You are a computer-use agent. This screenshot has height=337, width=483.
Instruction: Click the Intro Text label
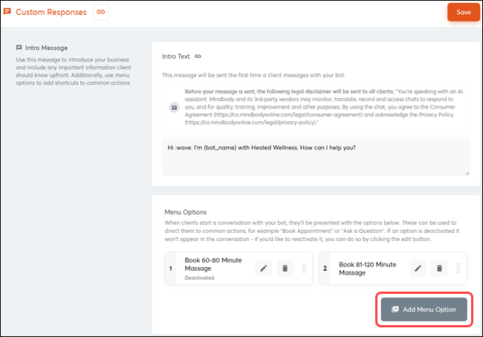[176, 57]
